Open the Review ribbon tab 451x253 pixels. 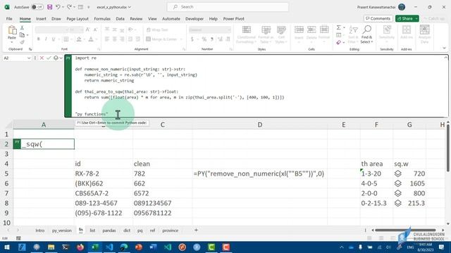point(136,19)
